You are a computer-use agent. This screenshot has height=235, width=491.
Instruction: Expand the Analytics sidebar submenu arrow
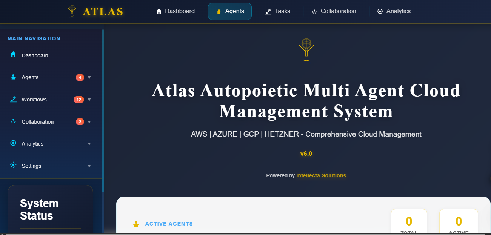click(x=89, y=144)
